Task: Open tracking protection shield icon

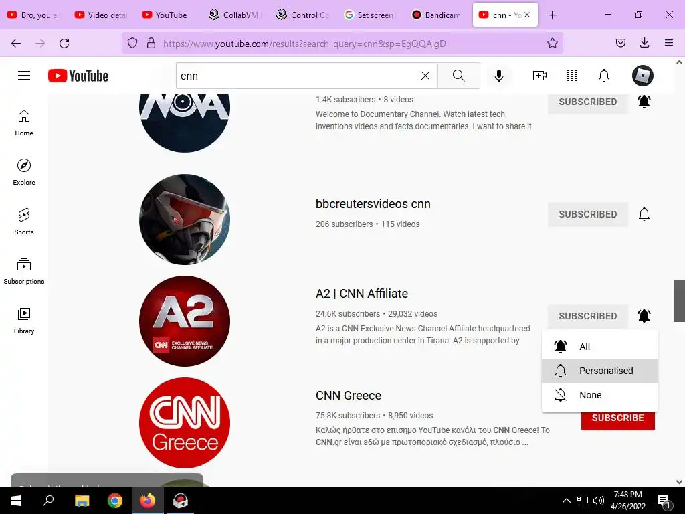Action: pyautogui.click(x=132, y=43)
